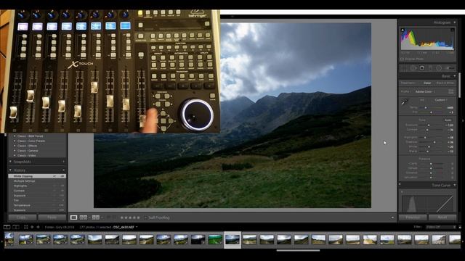Clear History with the X icon

(63, 170)
